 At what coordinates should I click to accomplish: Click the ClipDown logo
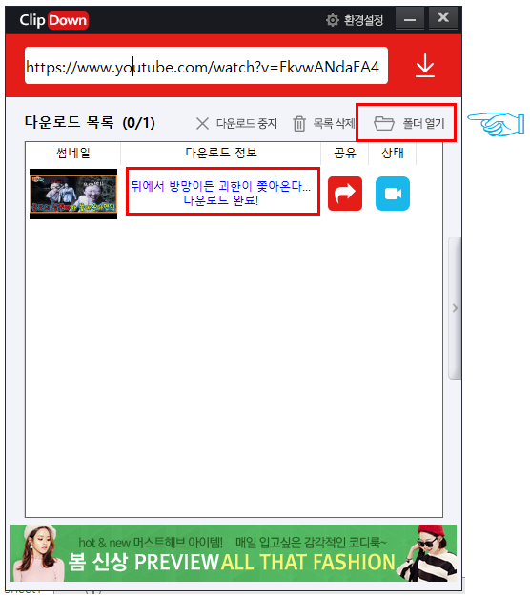53,20
